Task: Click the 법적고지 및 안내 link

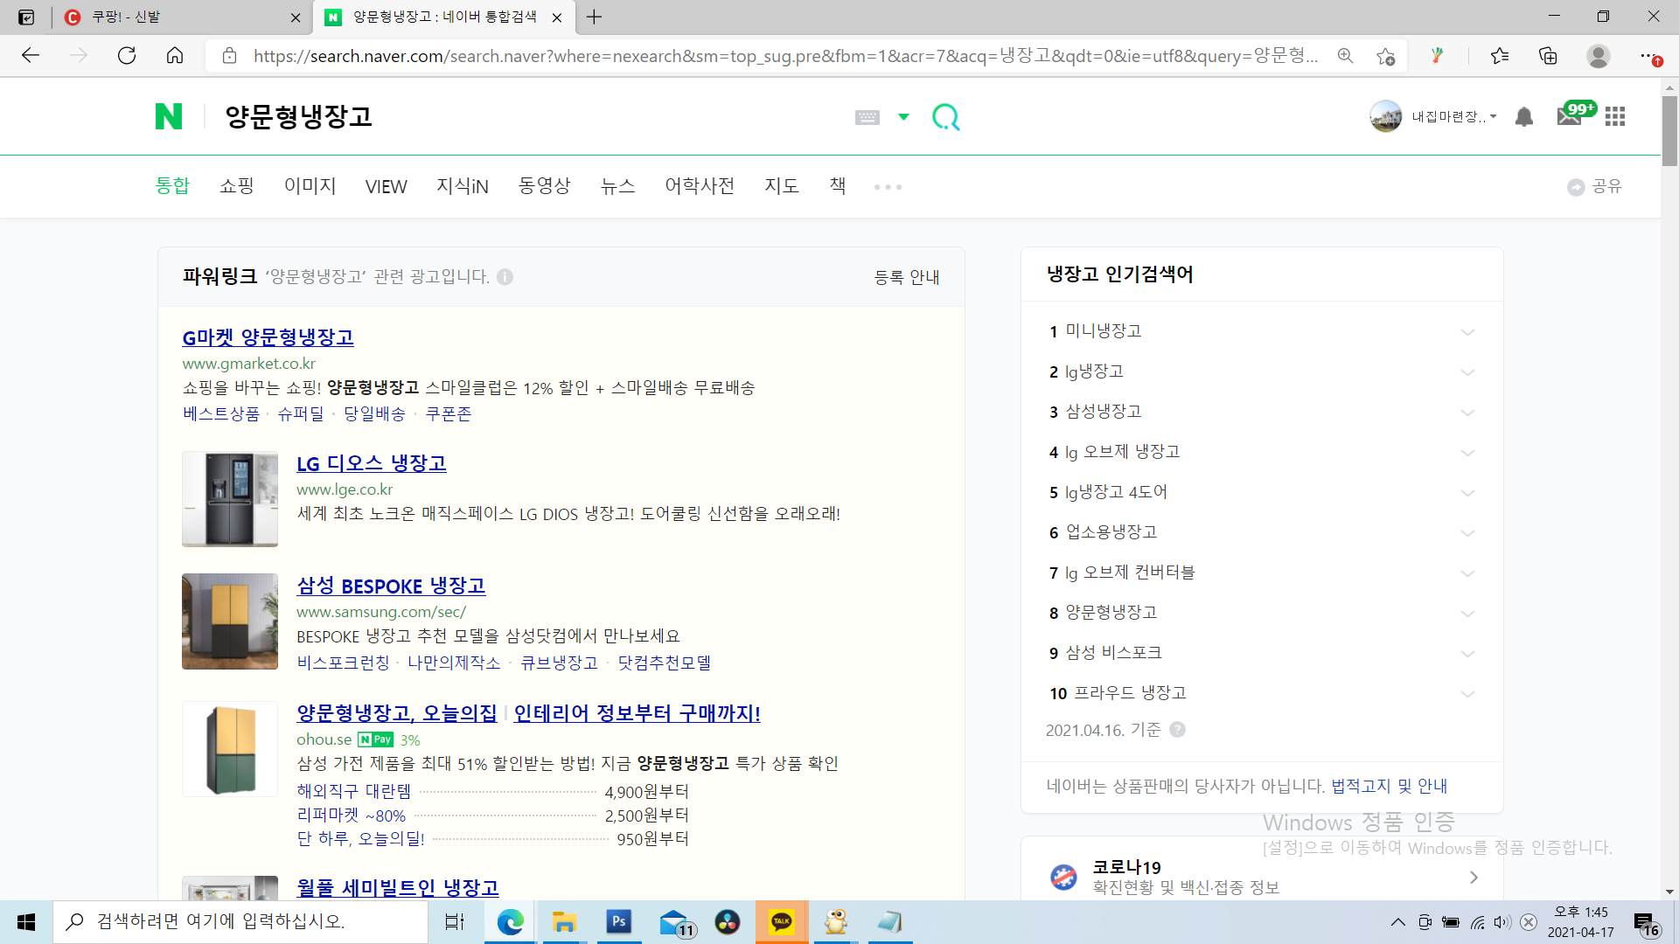Action: [x=1389, y=786]
